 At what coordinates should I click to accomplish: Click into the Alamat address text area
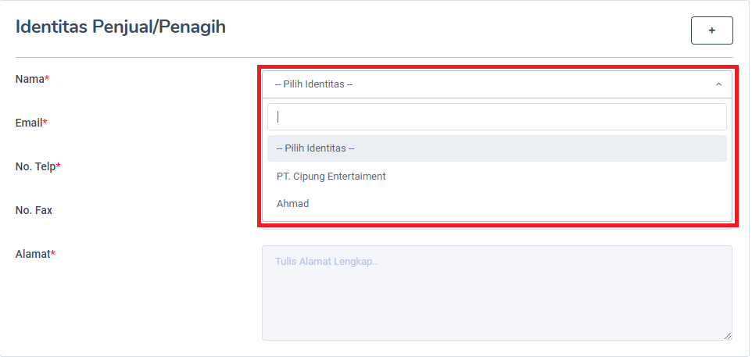[x=496, y=293]
